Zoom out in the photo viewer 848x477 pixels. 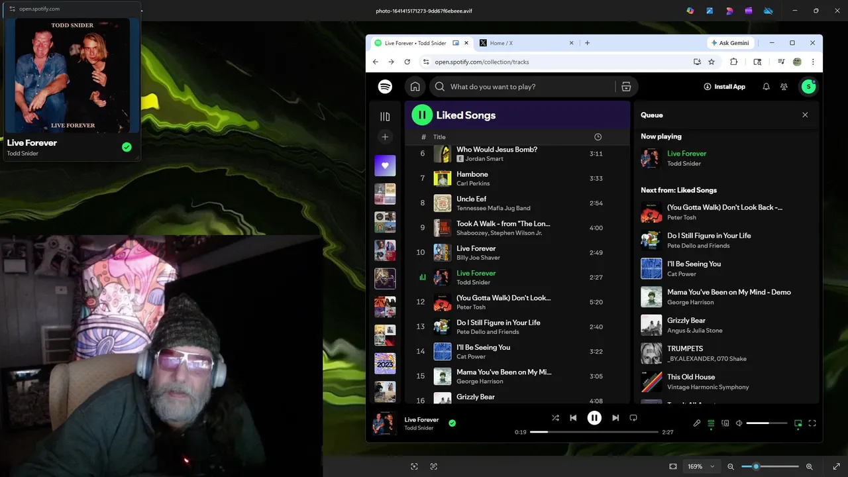[731, 466]
